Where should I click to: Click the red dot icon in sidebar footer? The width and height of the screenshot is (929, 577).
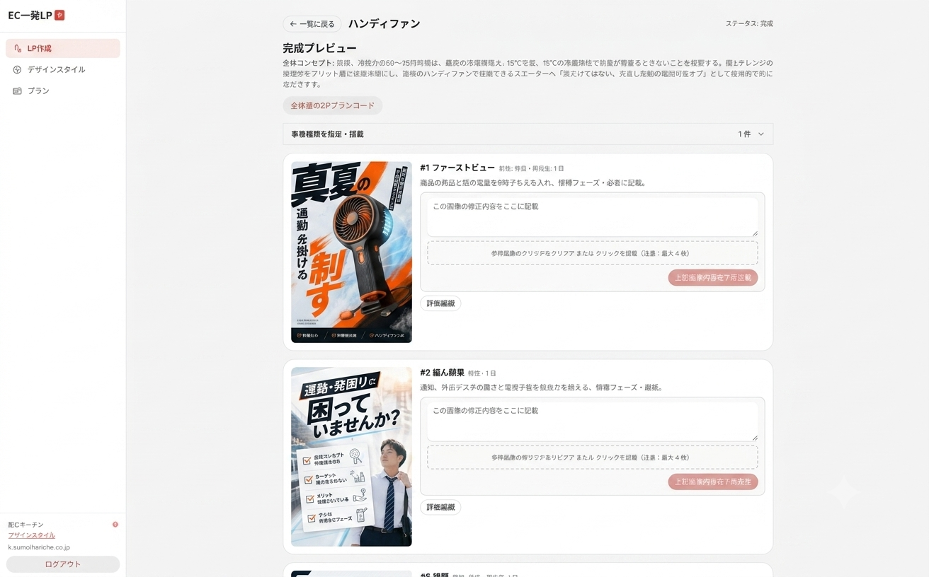[115, 525]
